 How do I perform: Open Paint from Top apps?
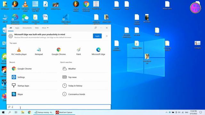click(78, 51)
